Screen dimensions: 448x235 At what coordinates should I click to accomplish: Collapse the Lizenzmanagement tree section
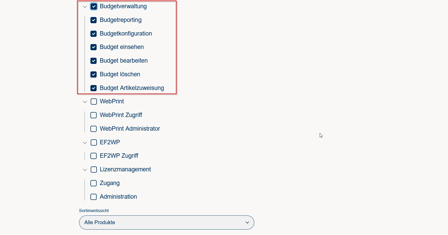85,170
